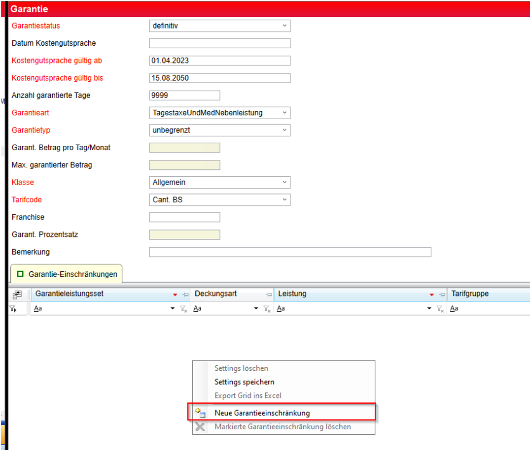Viewport: 530px width, 450px height.
Task: Open the Tarifcode dropdown
Action: pyautogui.click(x=284, y=200)
